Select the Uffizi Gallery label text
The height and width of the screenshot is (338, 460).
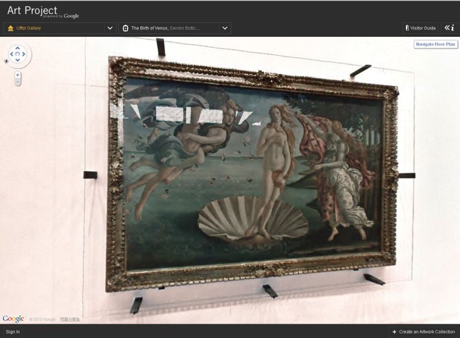click(x=29, y=28)
